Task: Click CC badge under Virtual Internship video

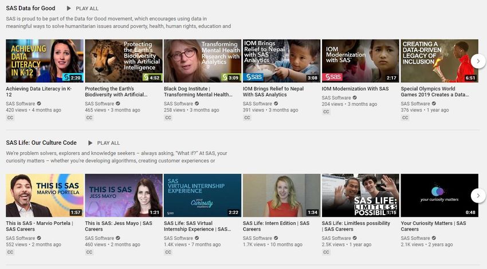Action: point(168,252)
